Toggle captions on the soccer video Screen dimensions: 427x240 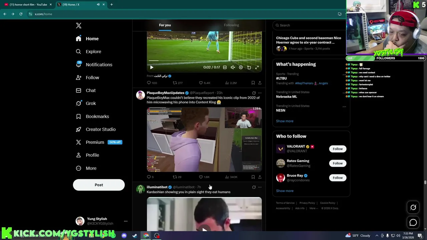click(x=225, y=67)
